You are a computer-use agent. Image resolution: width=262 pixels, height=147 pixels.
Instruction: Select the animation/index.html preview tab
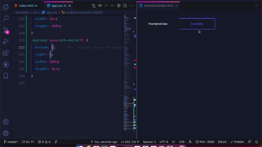pyautogui.click(x=158, y=6)
